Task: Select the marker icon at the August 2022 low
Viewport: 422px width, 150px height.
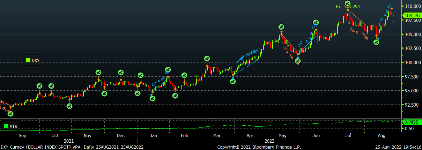Action: (376, 42)
